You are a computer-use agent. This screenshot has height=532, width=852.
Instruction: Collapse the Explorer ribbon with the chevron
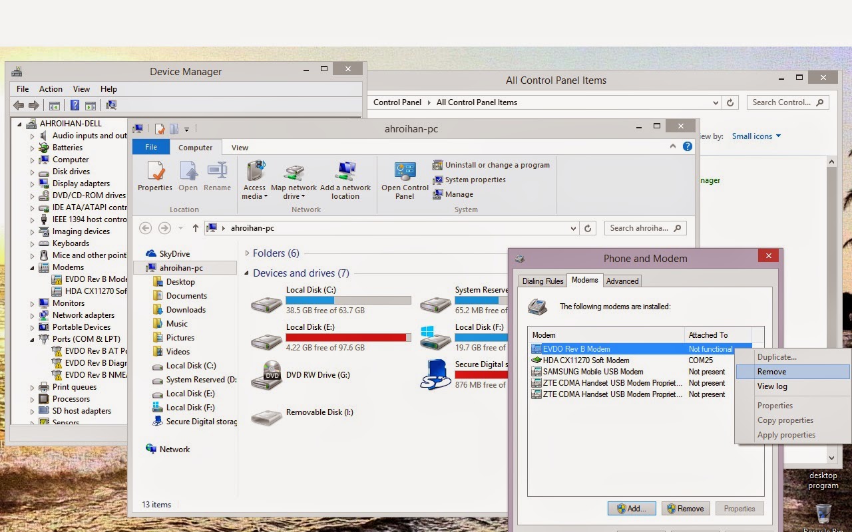[674, 146]
